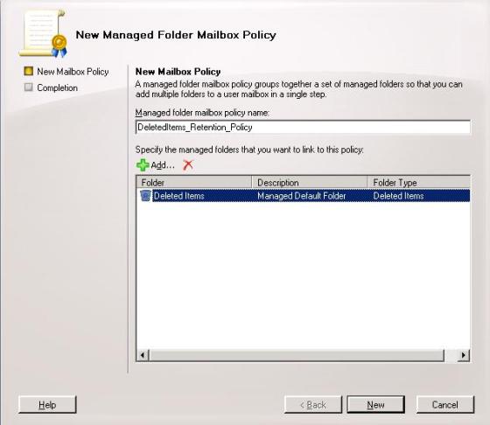The image size is (490, 425).
Task: Click the right scroll arrow of the list
Action: 464,355
